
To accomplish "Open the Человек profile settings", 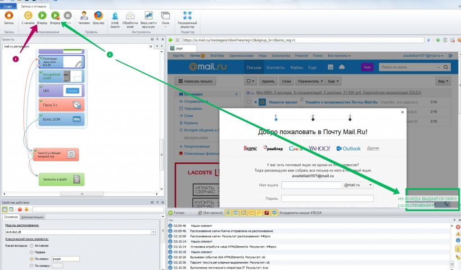I will (84, 18).
